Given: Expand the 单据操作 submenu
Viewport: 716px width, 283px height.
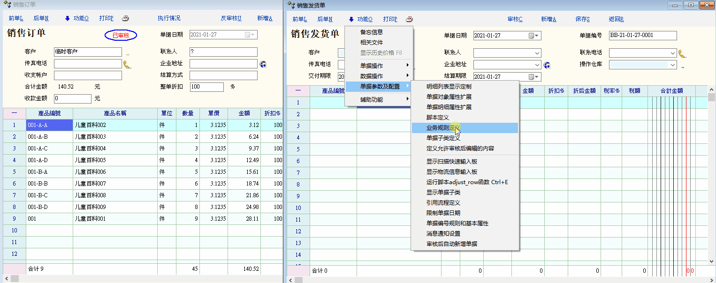Looking at the screenshot, I should point(379,65).
